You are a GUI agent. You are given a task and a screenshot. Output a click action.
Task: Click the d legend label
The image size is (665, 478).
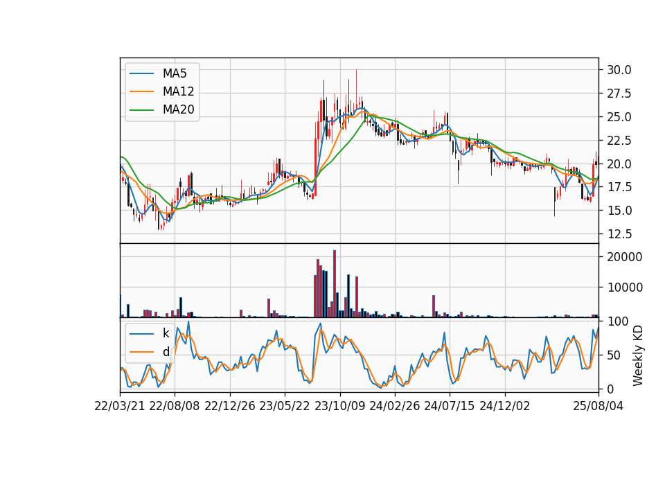[x=166, y=352]
